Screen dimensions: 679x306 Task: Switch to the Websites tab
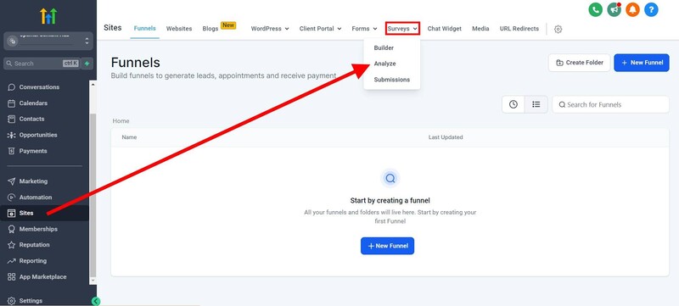coord(179,29)
